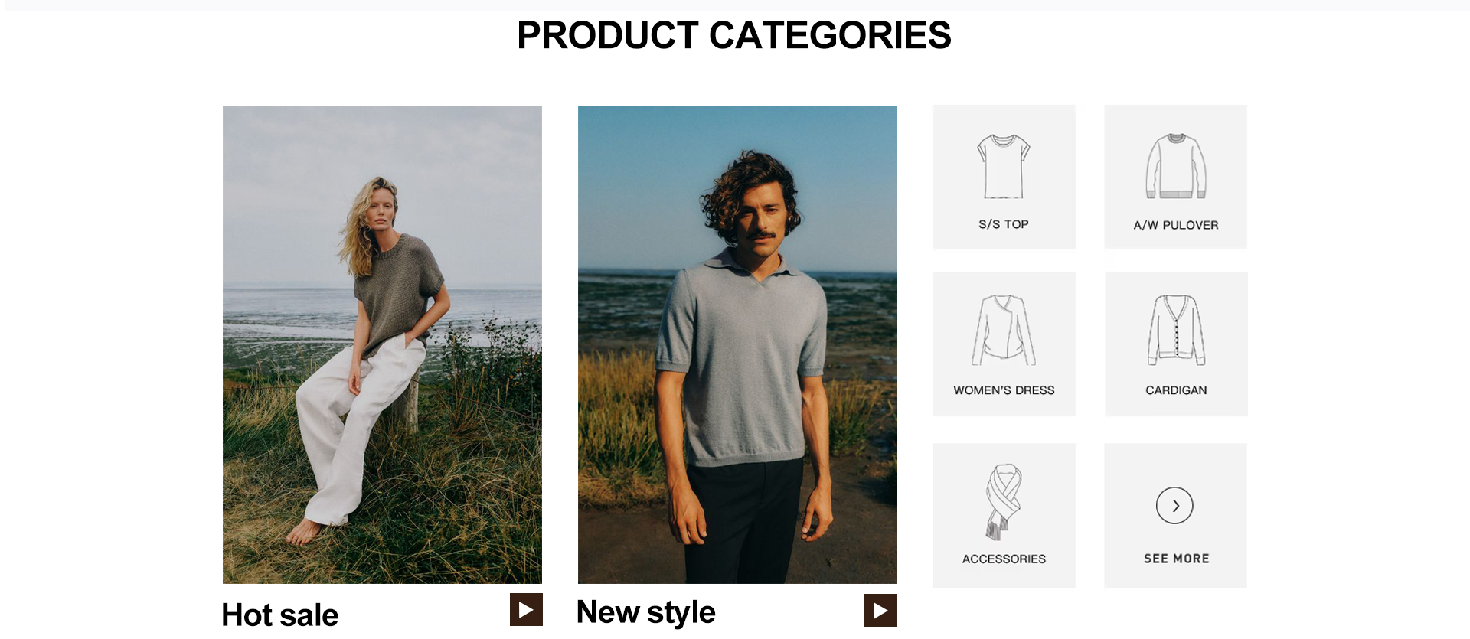This screenshot has height=639, width=1470.
Task: Open the Cardigan category icon
Action: coord(1176,330)
